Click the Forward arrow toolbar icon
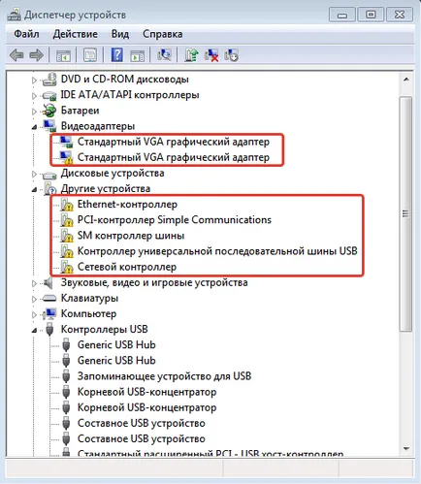Screen dimensions: 421x484 pos(36,55)
